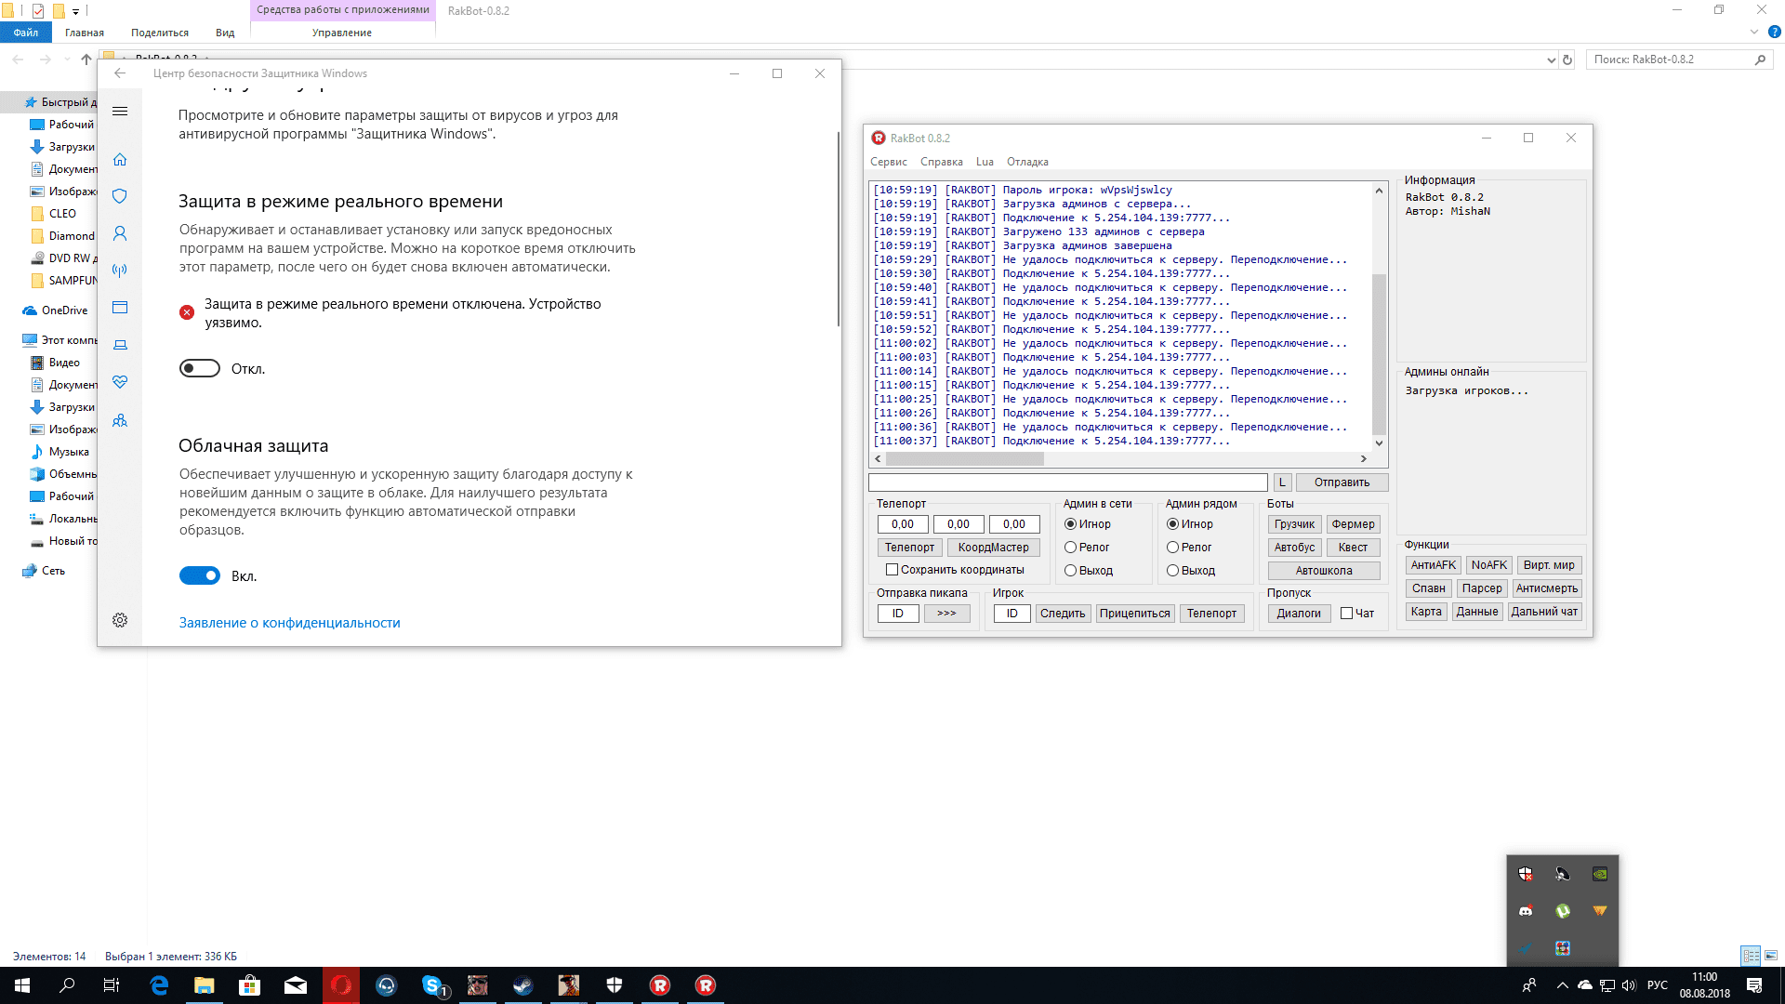This screenshot has height=1004, width=1785.
Task: Open Device performance & health heart icon
Action: coord(120,382)
